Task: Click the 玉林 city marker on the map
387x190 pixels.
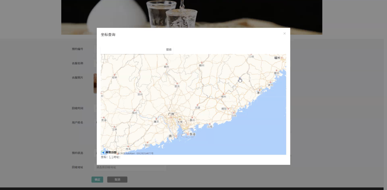Action: pos(115,128)
